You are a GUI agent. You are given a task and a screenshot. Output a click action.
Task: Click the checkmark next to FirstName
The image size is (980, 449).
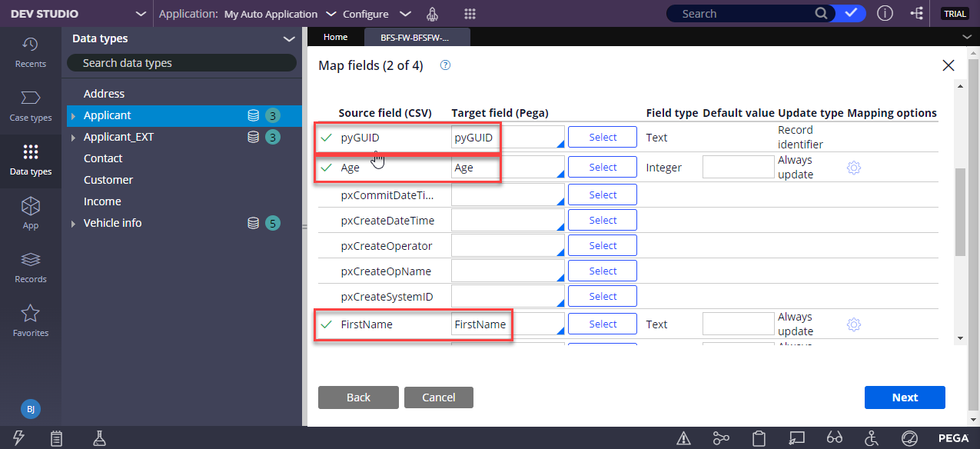(x=326, y=324)
